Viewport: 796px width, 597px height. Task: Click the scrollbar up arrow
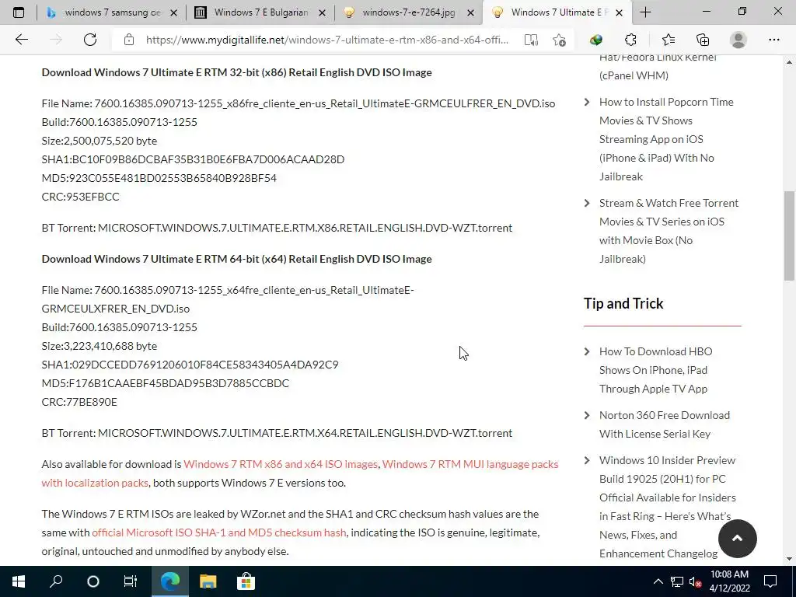point(789,62)
